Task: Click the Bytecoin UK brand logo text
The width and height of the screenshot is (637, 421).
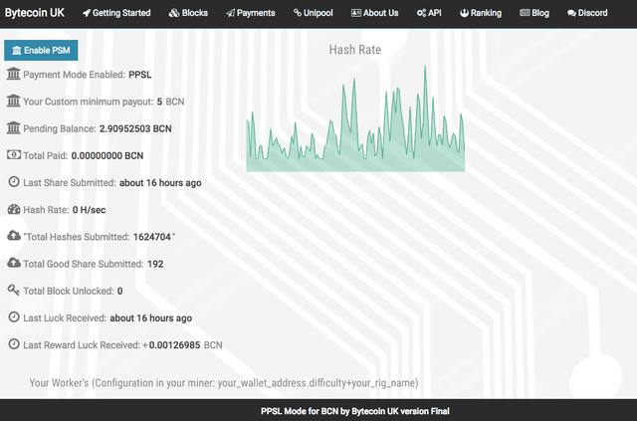Action: [x=35, y=13]
